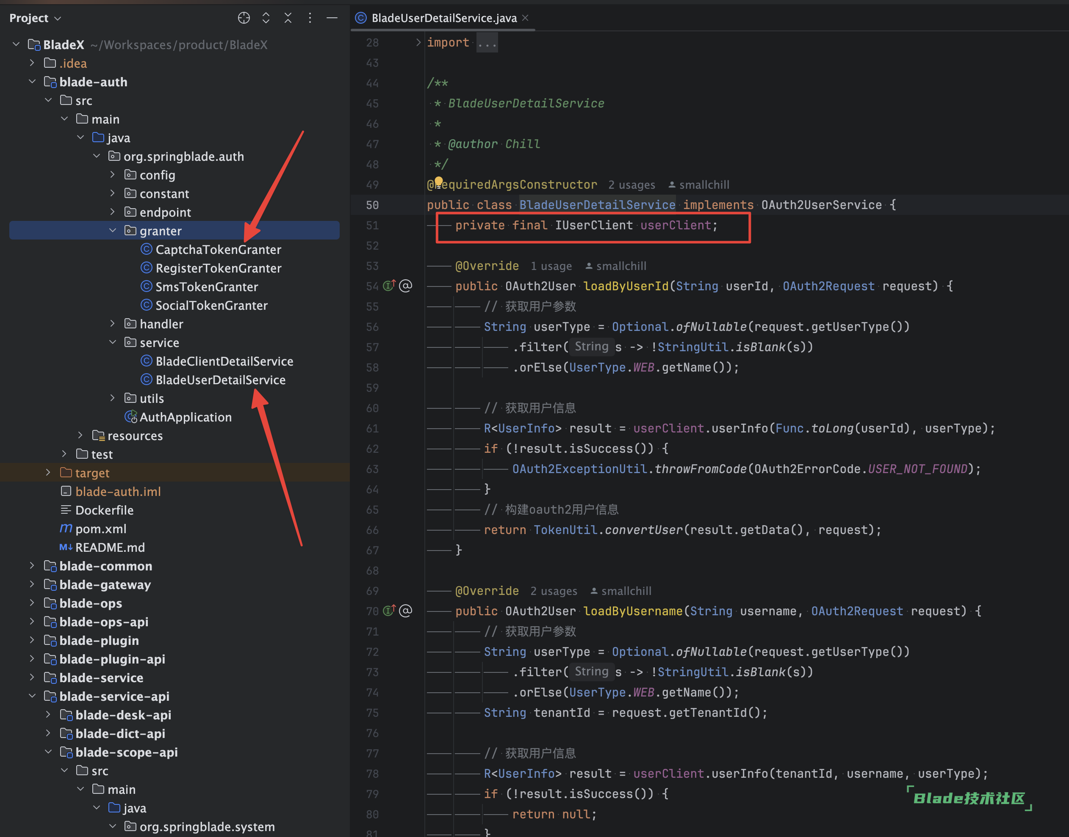Viewport: 1069px width, 837px height.
Task: Click the loadByUsername method name
Action: 633,611
